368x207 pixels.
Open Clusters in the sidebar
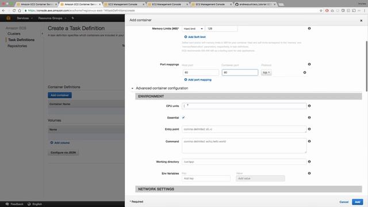14,34
